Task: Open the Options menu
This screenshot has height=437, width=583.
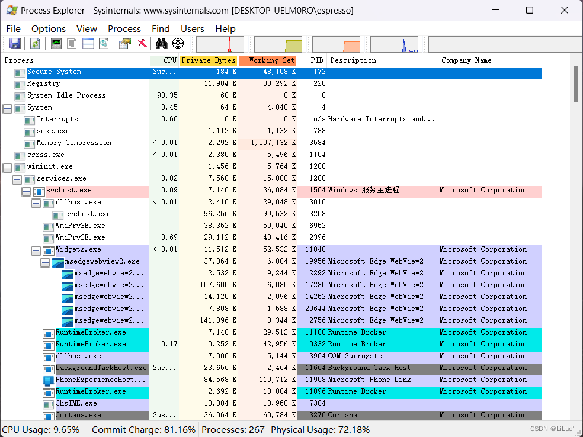Action: coord(49,28)
